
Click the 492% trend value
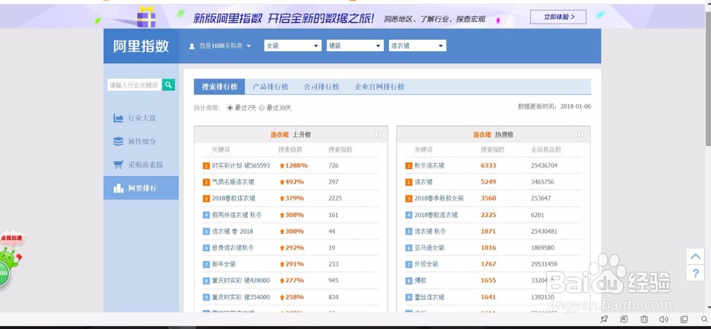[x=294, y=182]
